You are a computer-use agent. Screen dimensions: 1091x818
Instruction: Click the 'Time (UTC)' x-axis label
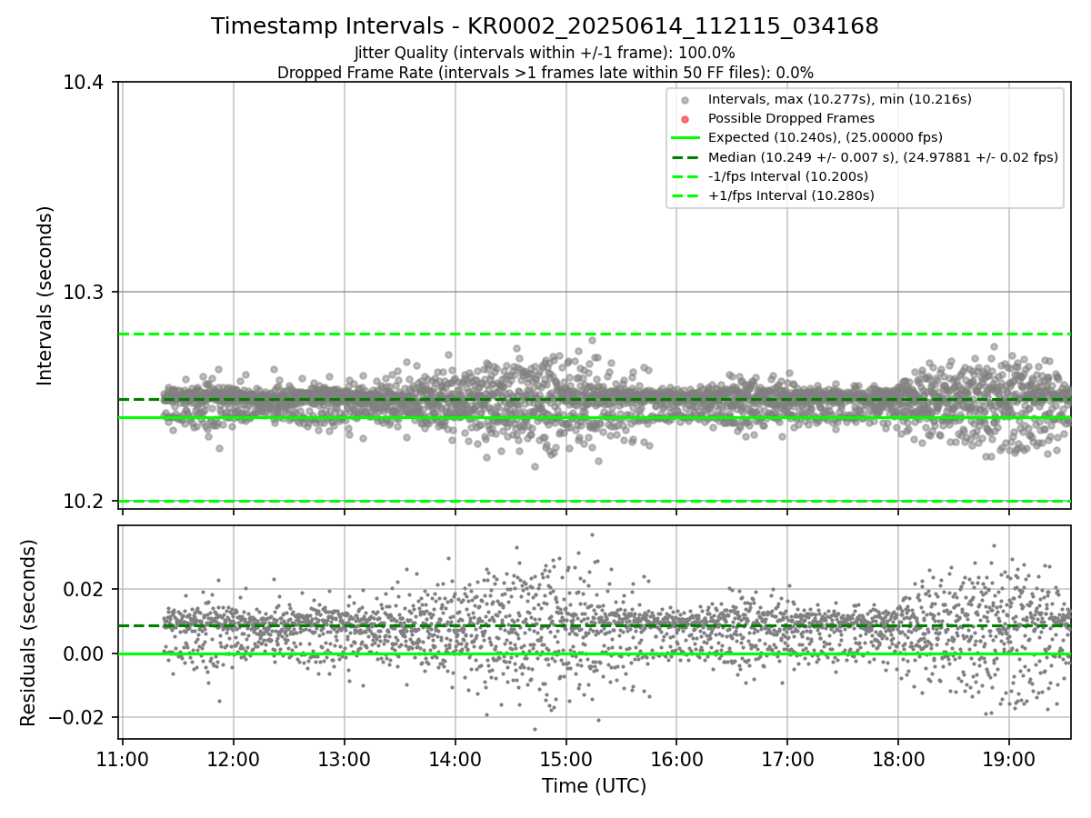595,786
